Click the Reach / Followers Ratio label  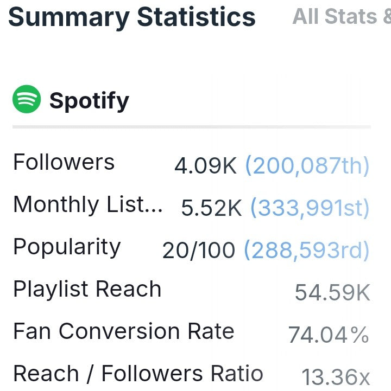tap(138, 374)
